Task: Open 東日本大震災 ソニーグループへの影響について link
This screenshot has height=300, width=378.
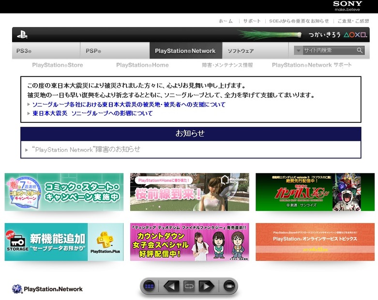Action: click(92, 113)
